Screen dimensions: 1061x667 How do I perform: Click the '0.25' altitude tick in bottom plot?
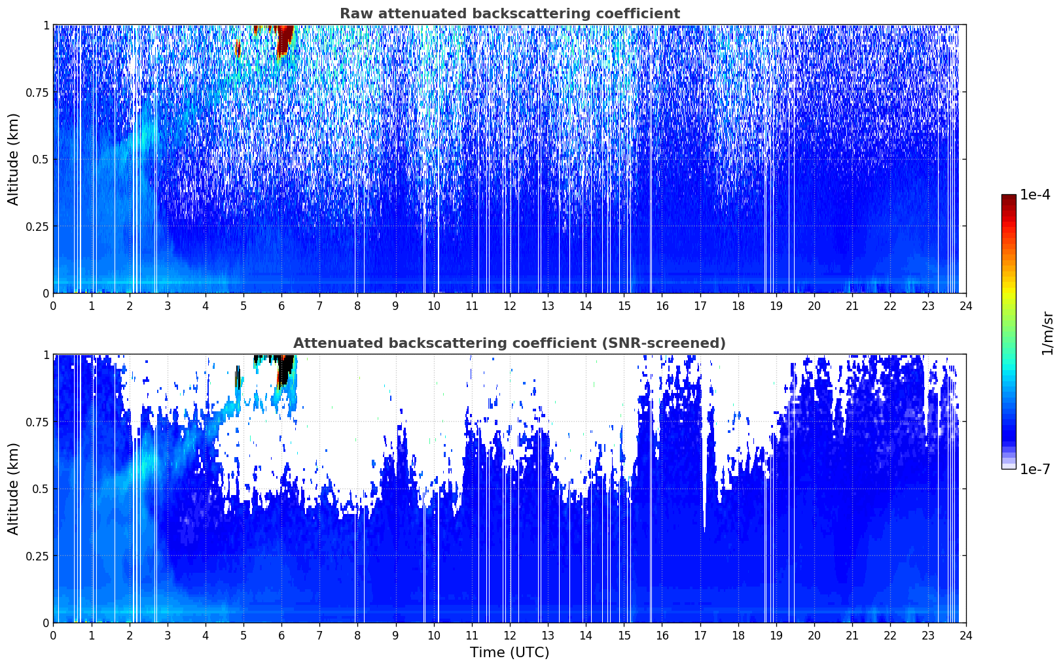[x=37, y=556]
